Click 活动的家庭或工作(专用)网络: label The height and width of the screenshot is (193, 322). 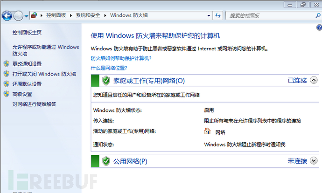pos(125,131)
